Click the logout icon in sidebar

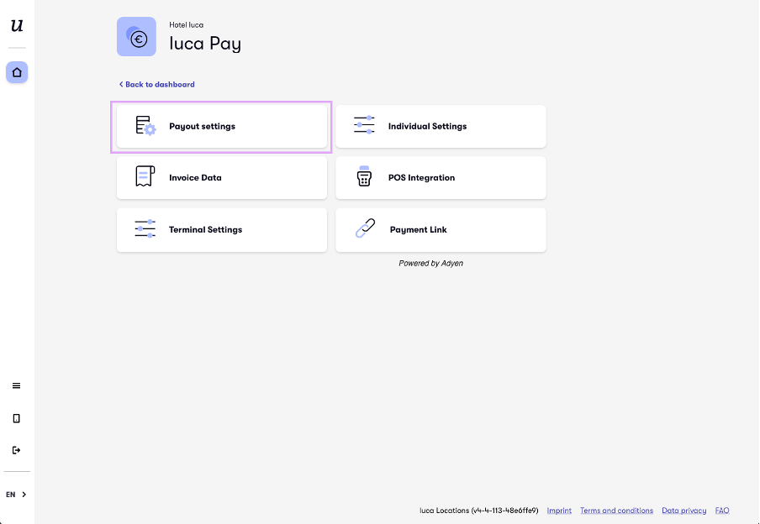point(17,450)
